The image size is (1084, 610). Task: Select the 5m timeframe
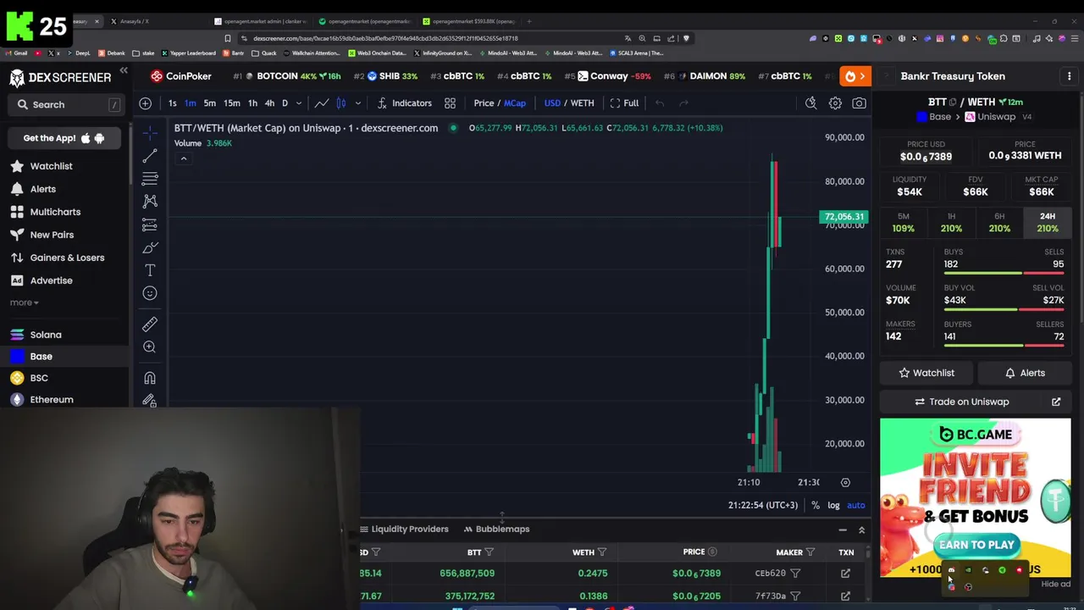209,103
